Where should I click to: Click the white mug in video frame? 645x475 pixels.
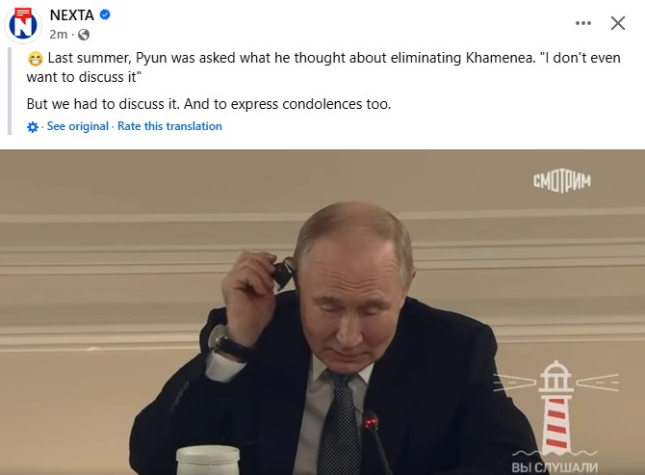pos(208,461)
